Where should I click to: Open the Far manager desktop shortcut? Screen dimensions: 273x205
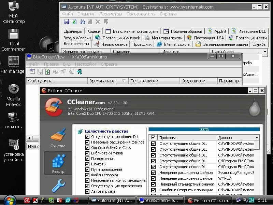point(13,65)
